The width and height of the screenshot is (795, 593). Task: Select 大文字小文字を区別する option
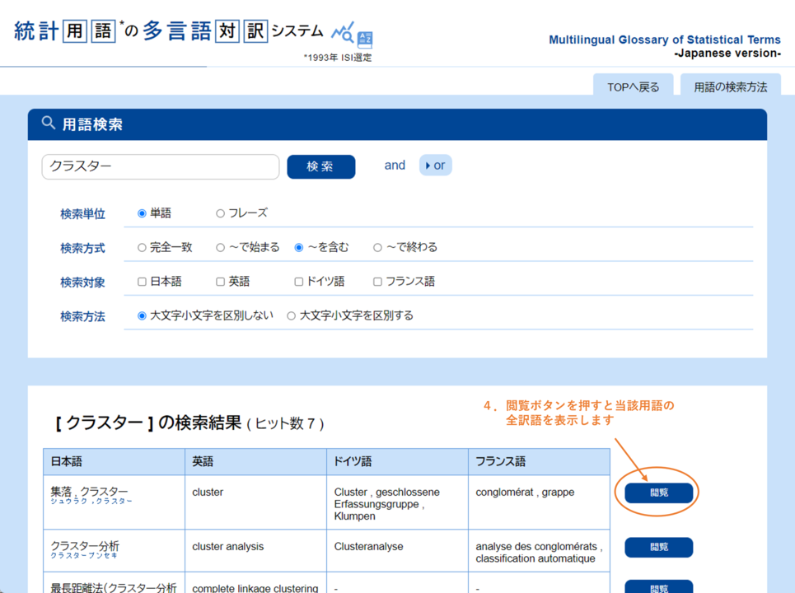(x=291, y=315)
